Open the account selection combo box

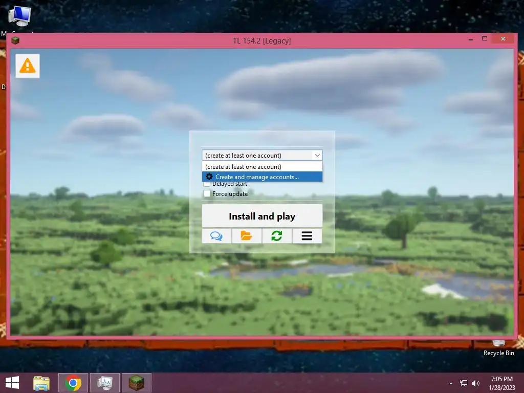click(x=262, y=156)
